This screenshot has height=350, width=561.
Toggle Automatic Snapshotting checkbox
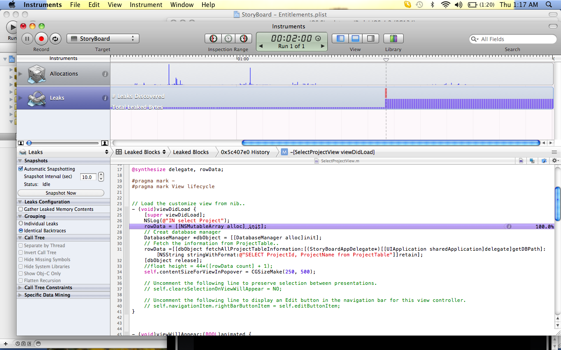21,169
